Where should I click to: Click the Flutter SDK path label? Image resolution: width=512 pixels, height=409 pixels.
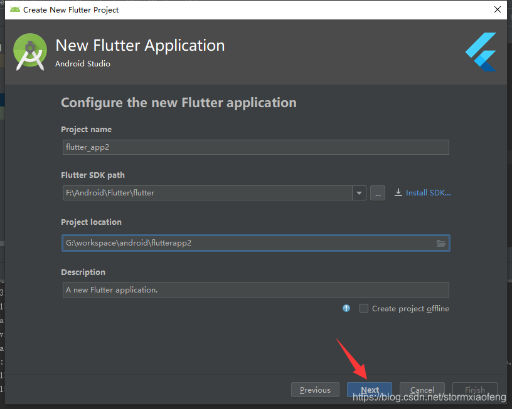(x=93, y=175)
